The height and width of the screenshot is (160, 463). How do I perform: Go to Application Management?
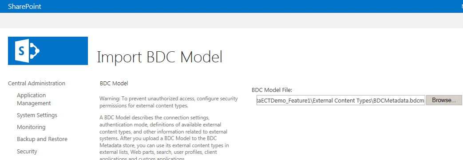click(x=34, y=99)
